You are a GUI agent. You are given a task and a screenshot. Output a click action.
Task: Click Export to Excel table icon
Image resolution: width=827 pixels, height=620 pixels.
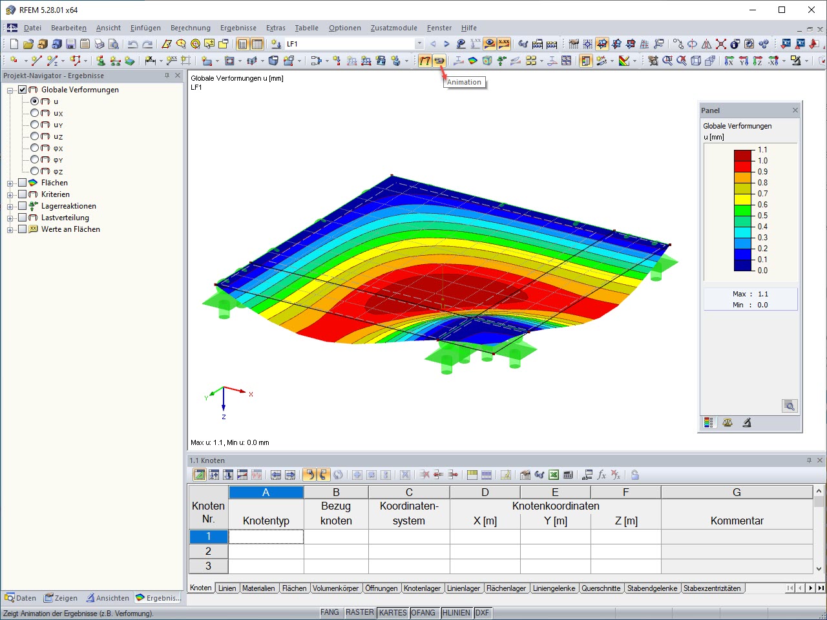[554, 475]
